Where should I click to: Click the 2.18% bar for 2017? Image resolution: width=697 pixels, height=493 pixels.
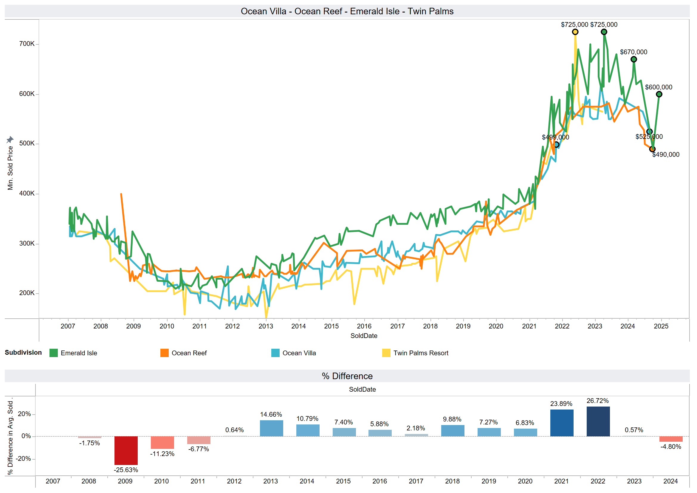pos(416,435)
